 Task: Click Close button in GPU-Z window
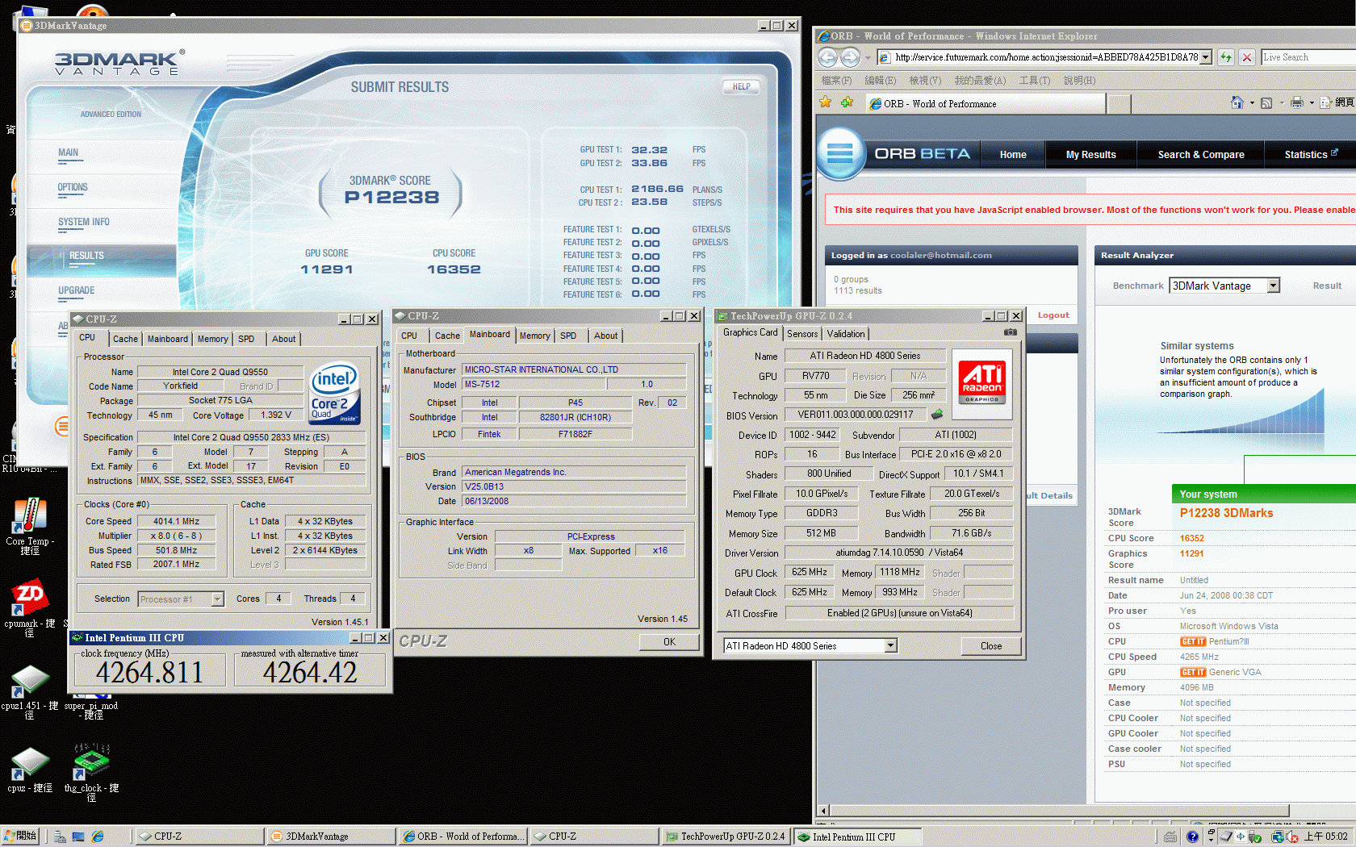pos(991,645)
